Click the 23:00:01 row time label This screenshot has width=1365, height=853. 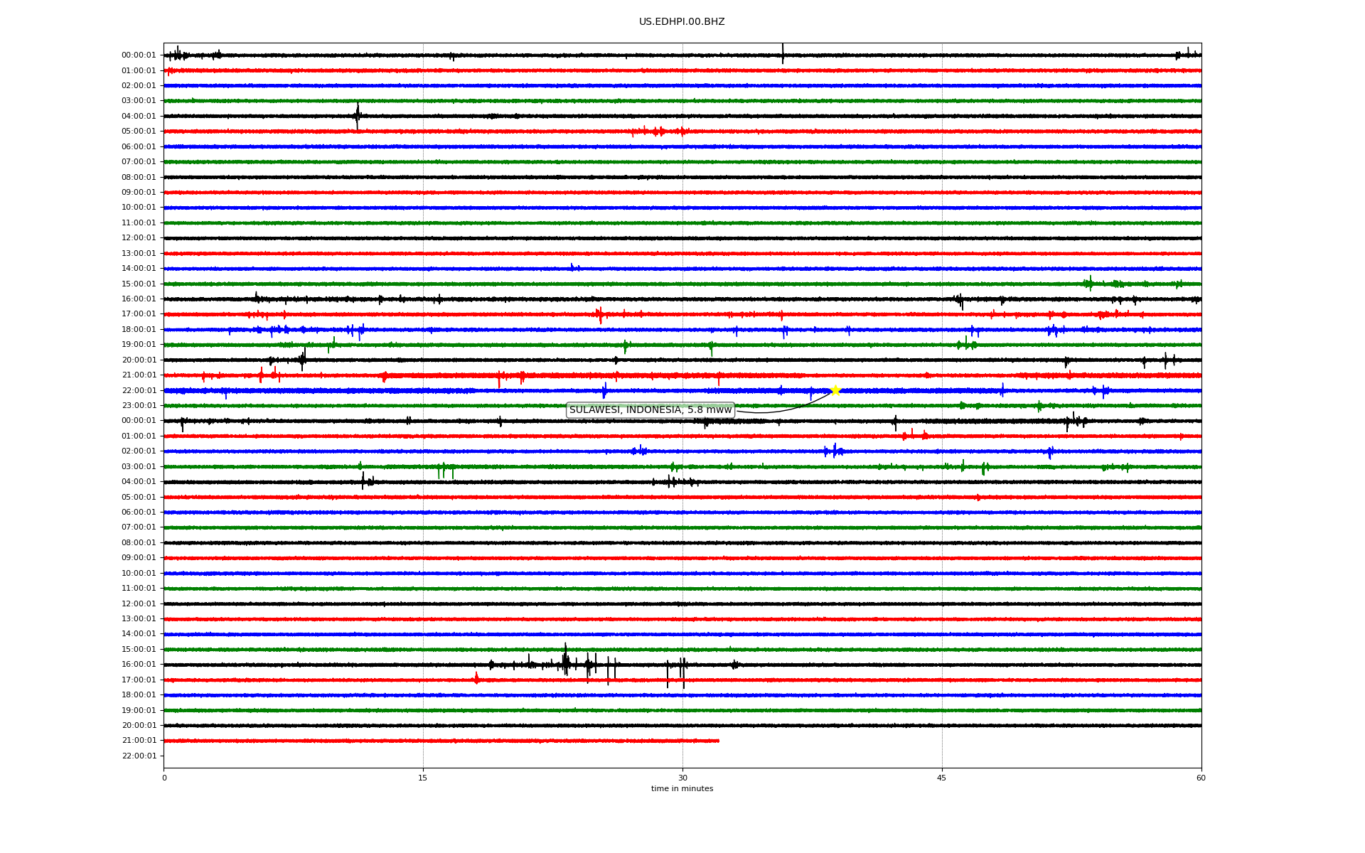pyautogui.click(x=139, y=406)
